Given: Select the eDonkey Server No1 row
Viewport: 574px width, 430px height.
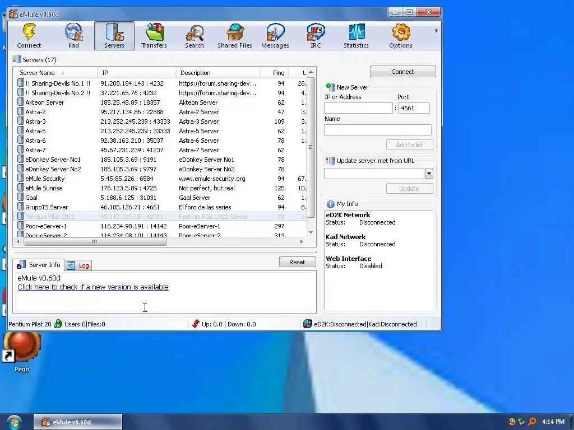Looking at the screenshot, I should point(160,160).
